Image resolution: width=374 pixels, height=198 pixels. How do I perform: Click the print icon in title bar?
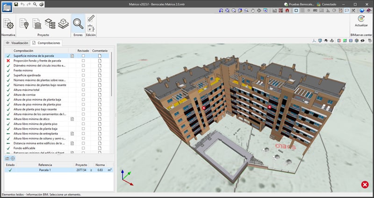[x=42, y=4]
